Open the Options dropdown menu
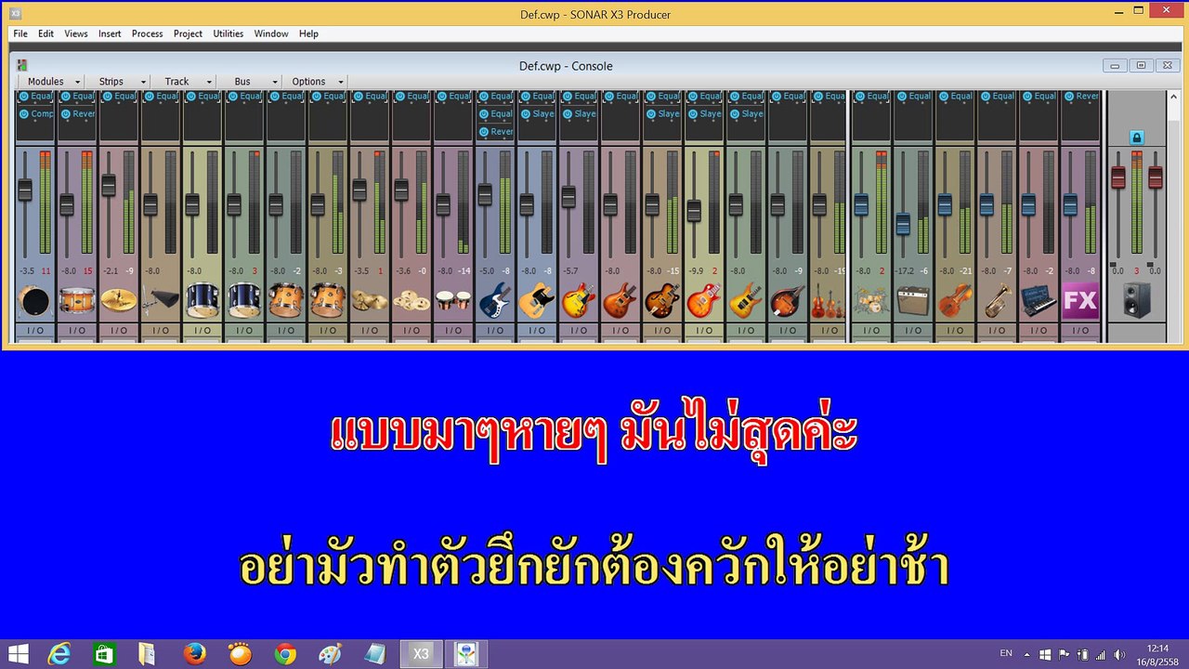 316,82
